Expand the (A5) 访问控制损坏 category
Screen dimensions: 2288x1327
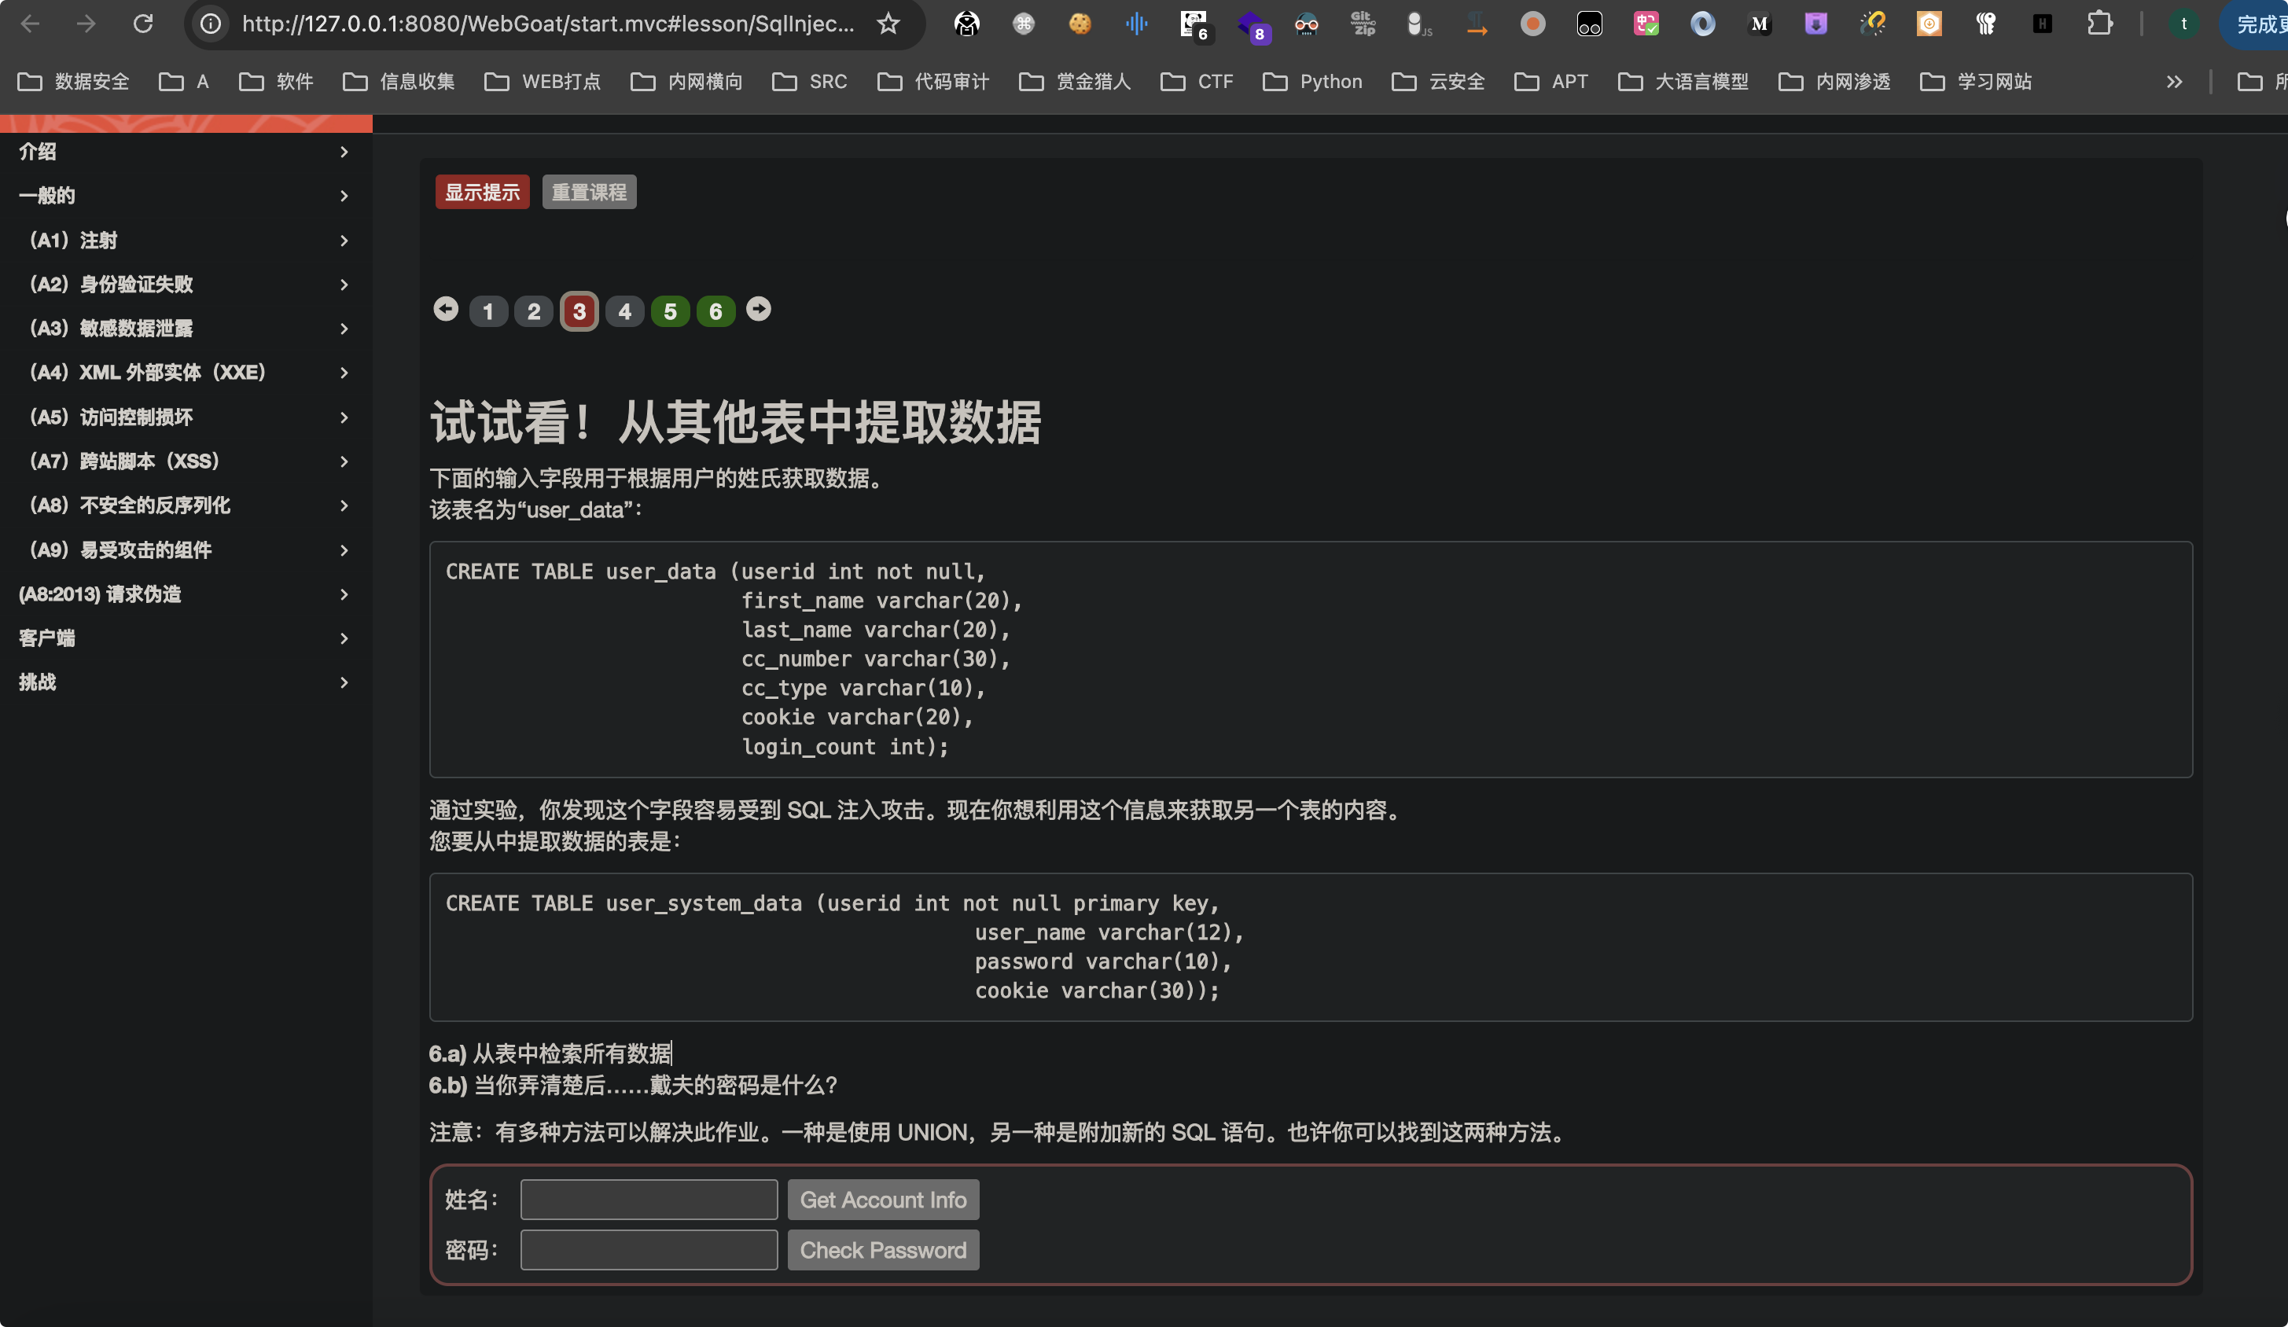pyautogui.click(x=186, y=417)
